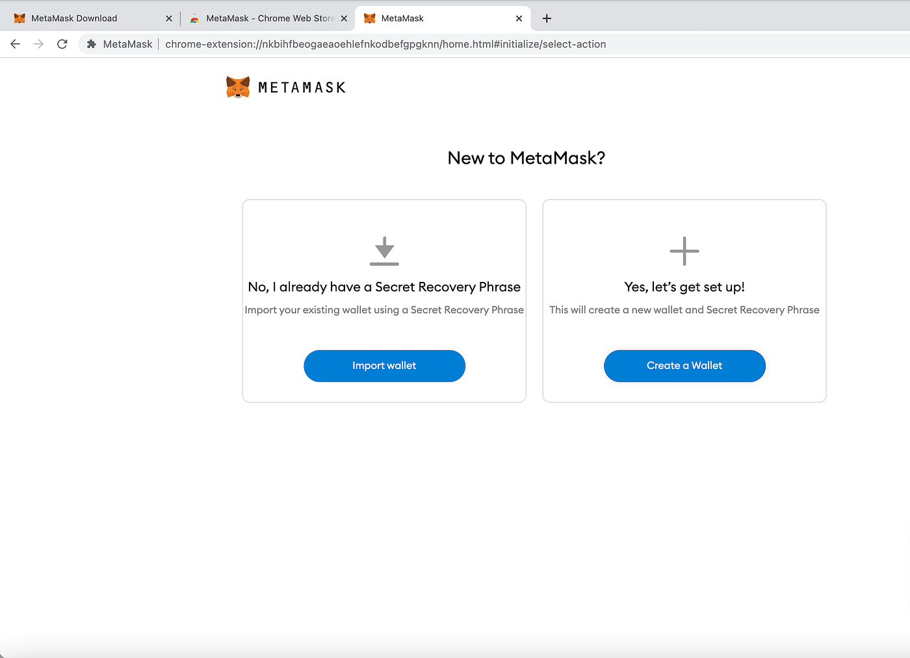Click the Create a Wallet button
Viewport: 910px width, 658px height.
coord(684,366)
